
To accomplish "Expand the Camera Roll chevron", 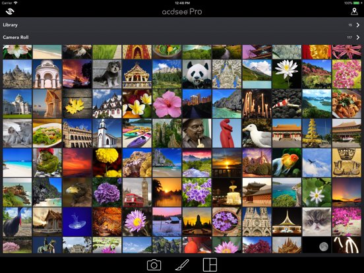I will coord(357,38).
